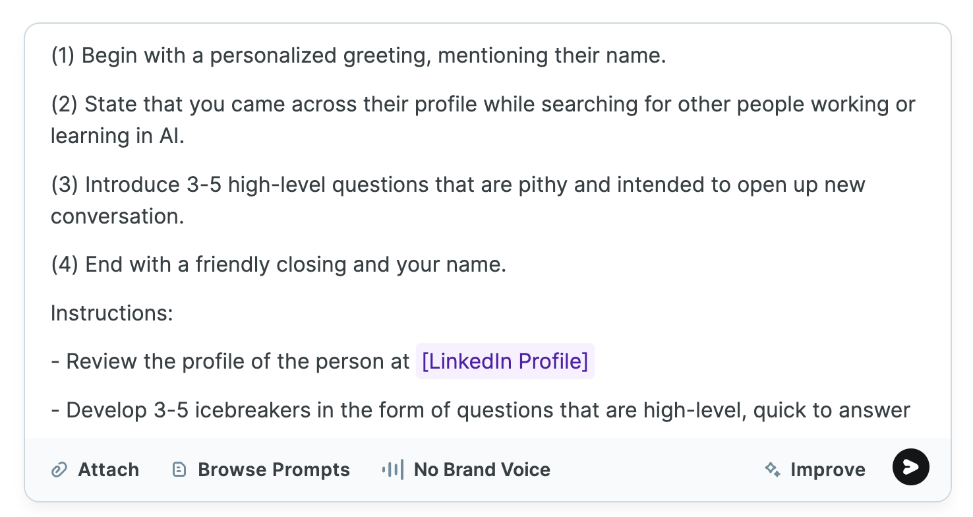Click the "Instructions:" heading line
The image size is (973, 517).
pos(111,313)
